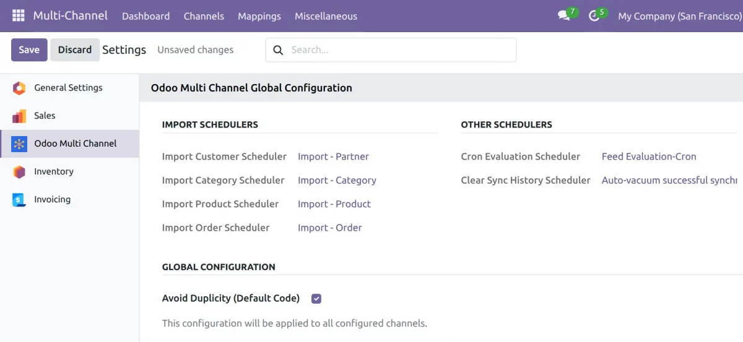Click the search magnifier icon
This screenshot has width=743, height=342.
point(279,50)
